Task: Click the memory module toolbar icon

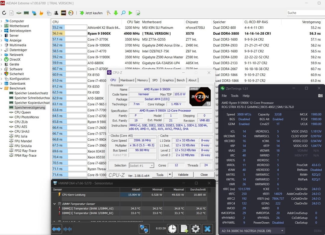Action: [26, 13]
